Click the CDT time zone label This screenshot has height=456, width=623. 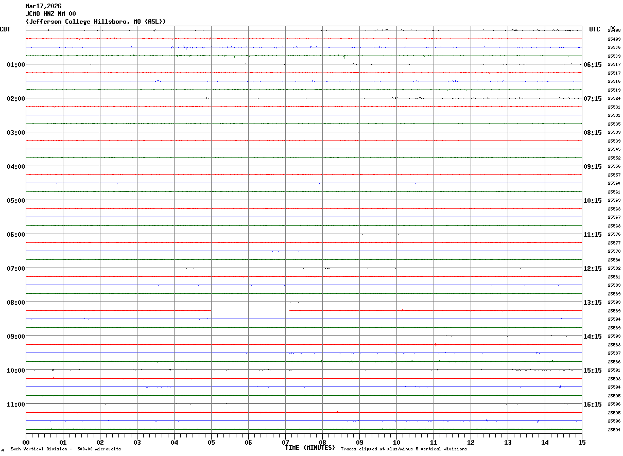click(x=5, y=29)
